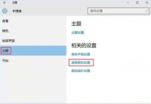Screen dimensions: 151x104
Task: Select 颜色 in the sidebar
Action: coord(33,31)
